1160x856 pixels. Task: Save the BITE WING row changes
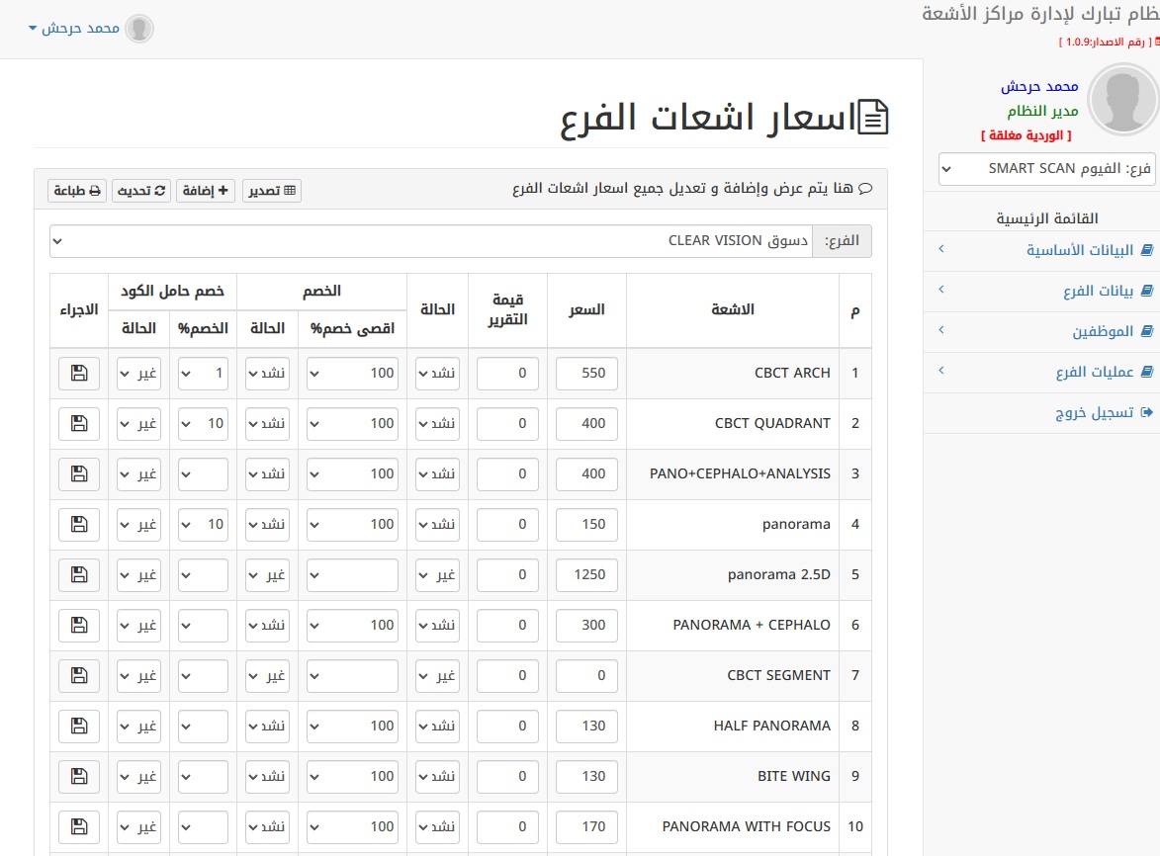(x=79, y=776)
